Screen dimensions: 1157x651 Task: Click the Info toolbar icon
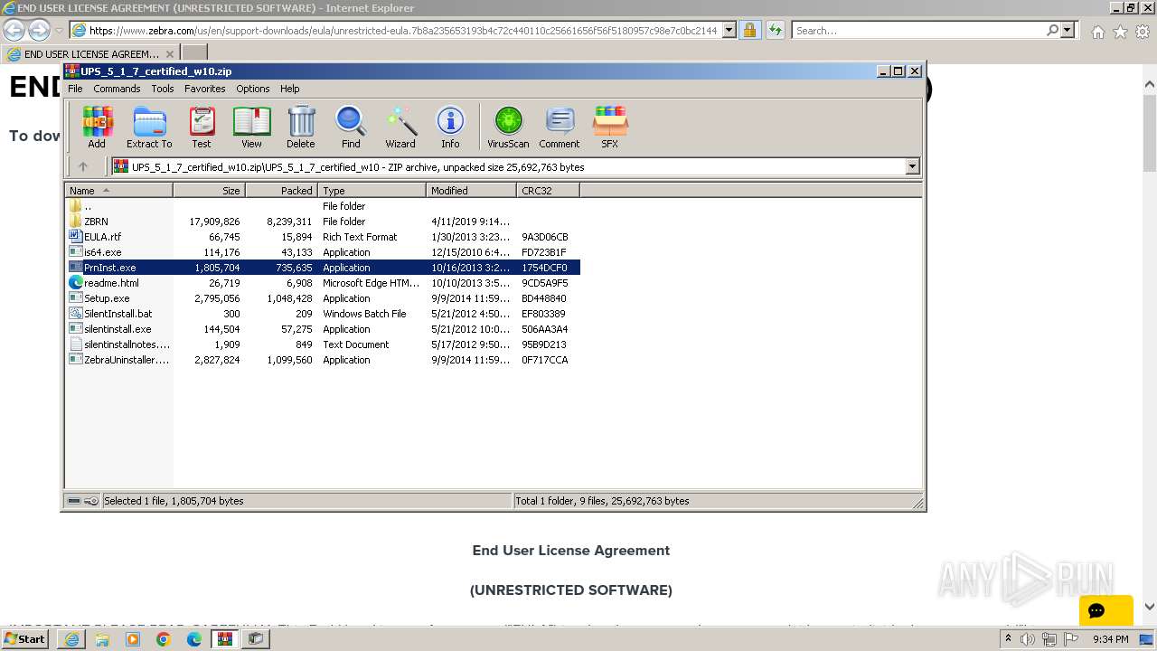450,127
